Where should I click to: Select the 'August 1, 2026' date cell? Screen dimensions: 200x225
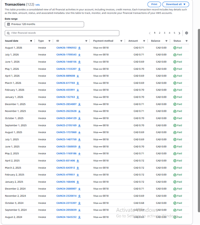tap(14, 48)
